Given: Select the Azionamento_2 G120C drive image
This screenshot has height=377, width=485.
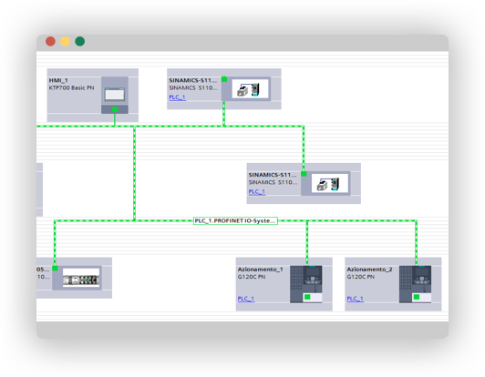Looking at the screenshot, I should [x=415, y=284].
